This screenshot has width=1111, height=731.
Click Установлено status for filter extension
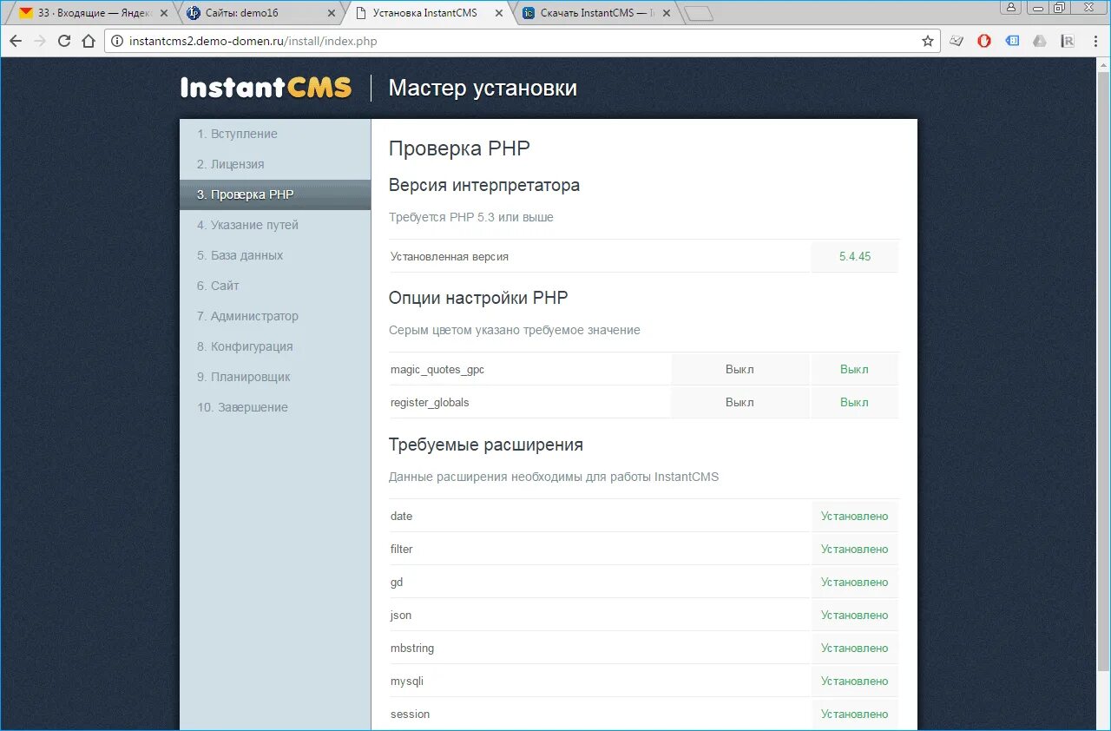tap(855, 549)
